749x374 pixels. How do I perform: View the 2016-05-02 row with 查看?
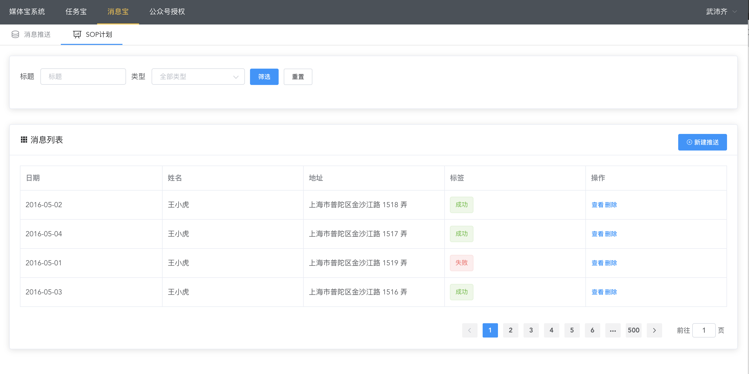597,205
